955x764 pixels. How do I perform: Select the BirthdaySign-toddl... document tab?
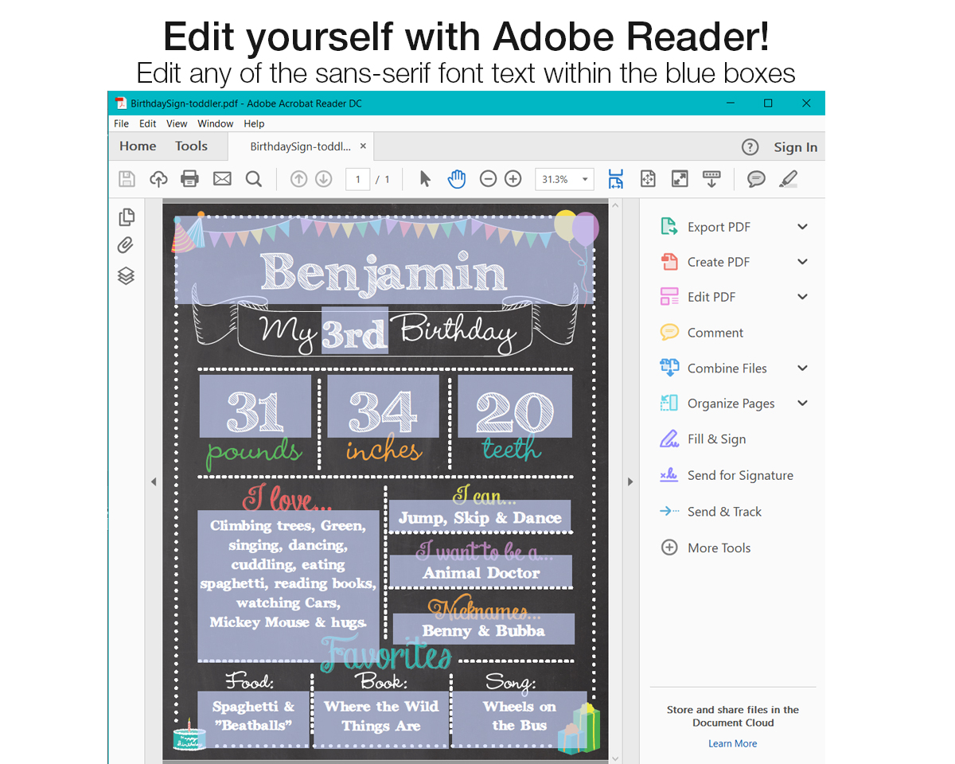click(300, 146)
